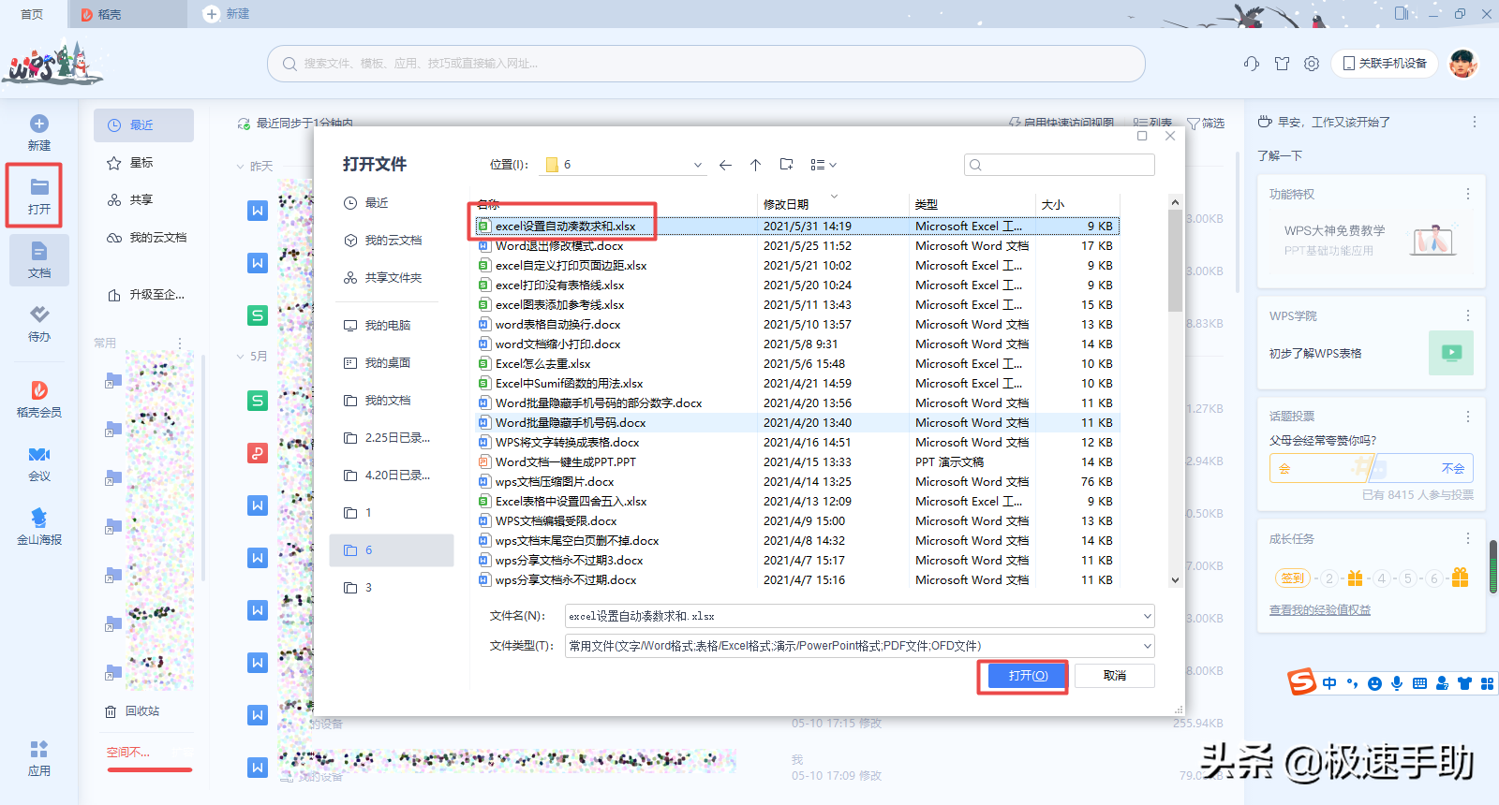This screenshot has height=805, width=1499.
Task: Select file Word退出修改模式.docx
Action: point(559,246)
